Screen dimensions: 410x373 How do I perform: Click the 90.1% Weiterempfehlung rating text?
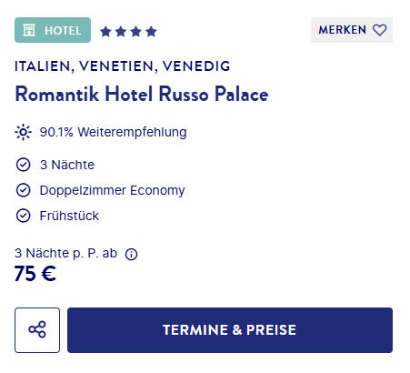113,132
